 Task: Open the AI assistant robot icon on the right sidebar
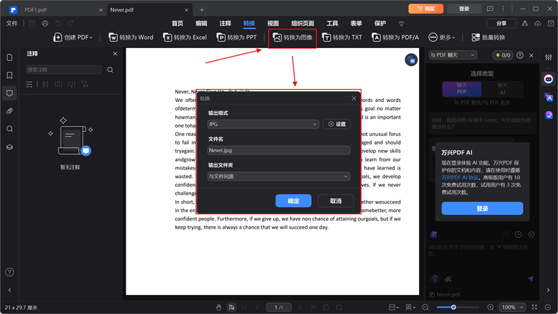click(548, 79)
